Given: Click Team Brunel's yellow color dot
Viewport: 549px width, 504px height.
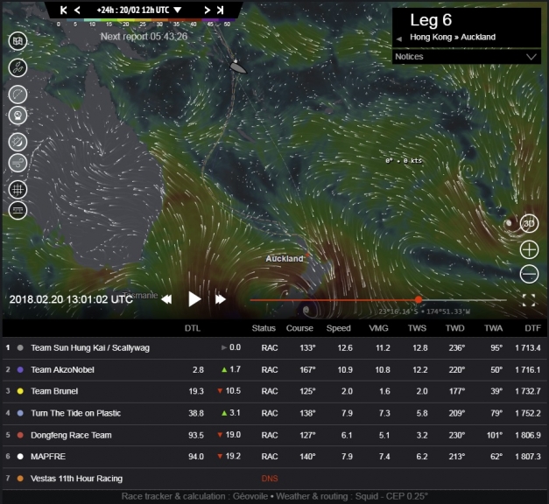Looking at the screenshot, I should pyautogui.click(x=20, y=391).
